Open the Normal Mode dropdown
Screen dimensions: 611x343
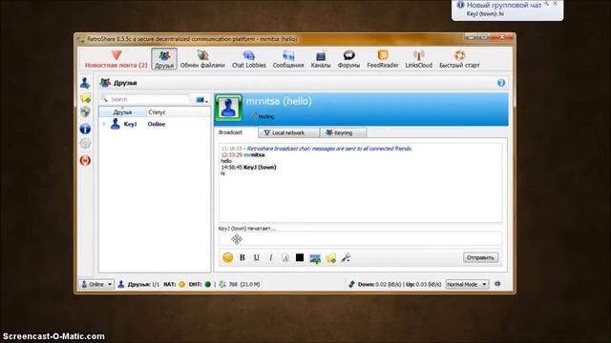[467, 284]
